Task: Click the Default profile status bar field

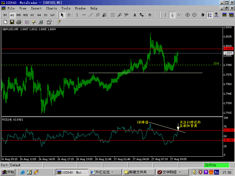Action: (26, 165)
